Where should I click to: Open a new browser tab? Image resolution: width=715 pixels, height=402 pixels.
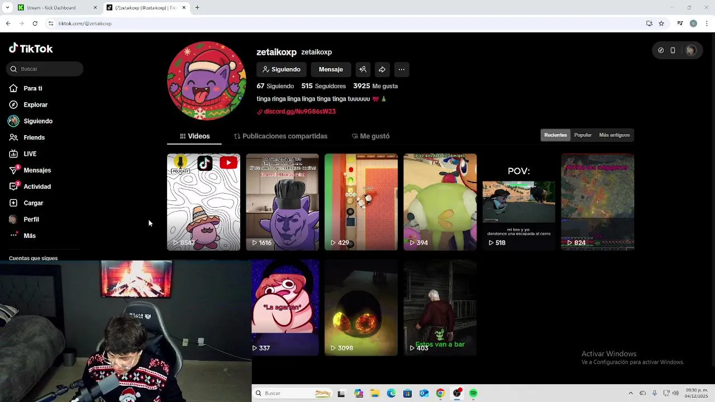coord(197,8)
